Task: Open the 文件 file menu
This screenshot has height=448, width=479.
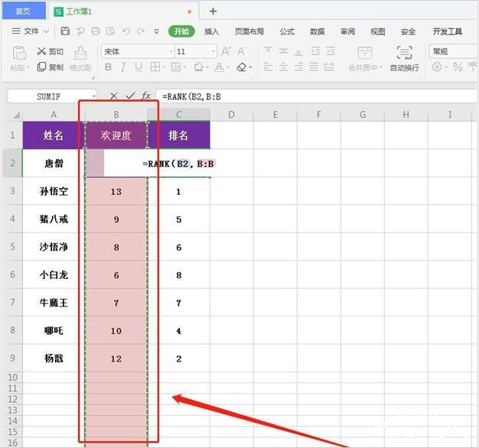Action: [x=31, y=31]
